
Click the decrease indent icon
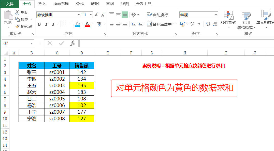click(x=134, y=24)
